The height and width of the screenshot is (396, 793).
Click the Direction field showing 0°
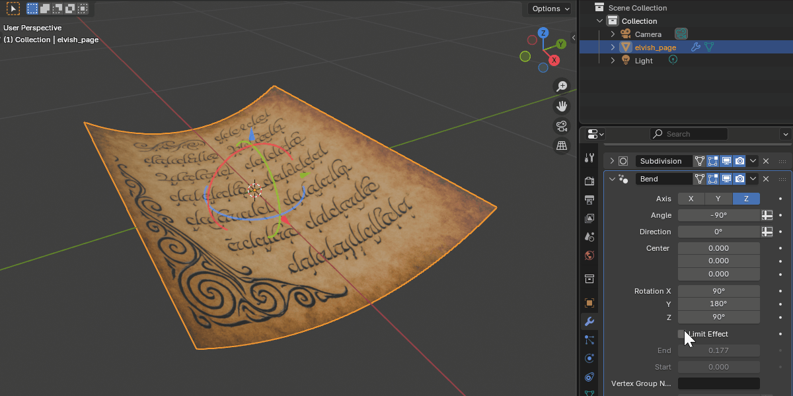718,232
